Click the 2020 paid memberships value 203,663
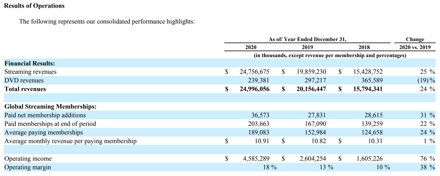 pos(258,124)
